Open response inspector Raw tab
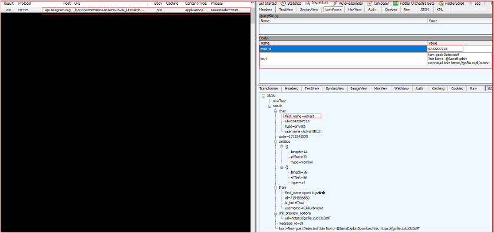The image size is (494, 233). (473, 89)
